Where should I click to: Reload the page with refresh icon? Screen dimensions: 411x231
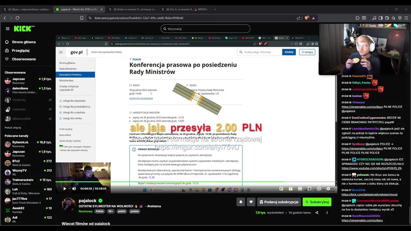coord(17,18)
